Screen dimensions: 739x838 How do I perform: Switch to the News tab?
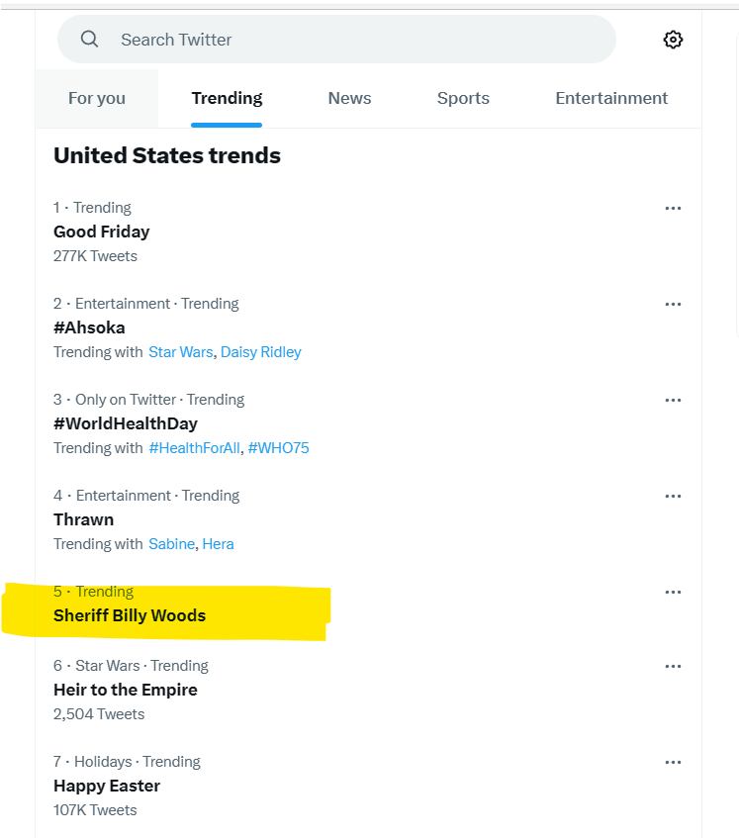349,98
